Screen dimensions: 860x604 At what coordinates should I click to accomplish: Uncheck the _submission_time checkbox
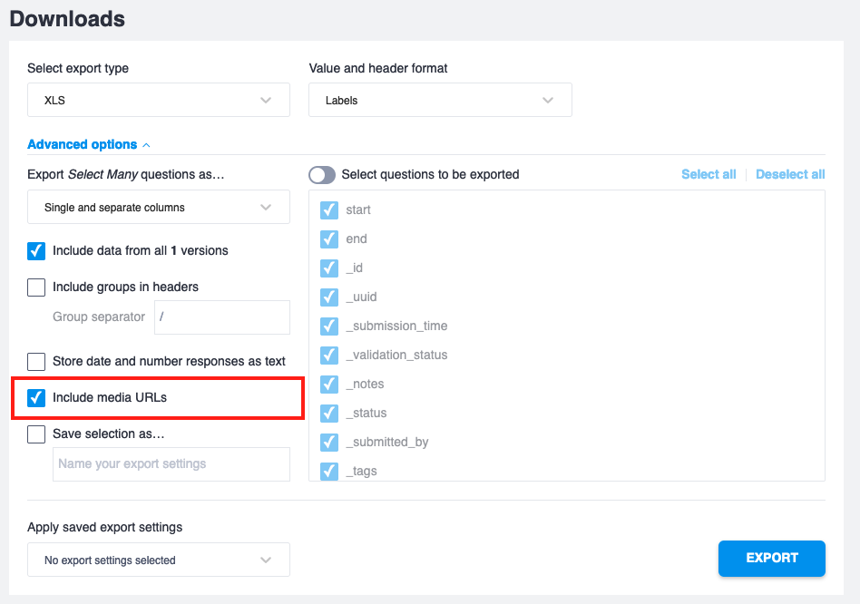[x=329, y=326]
